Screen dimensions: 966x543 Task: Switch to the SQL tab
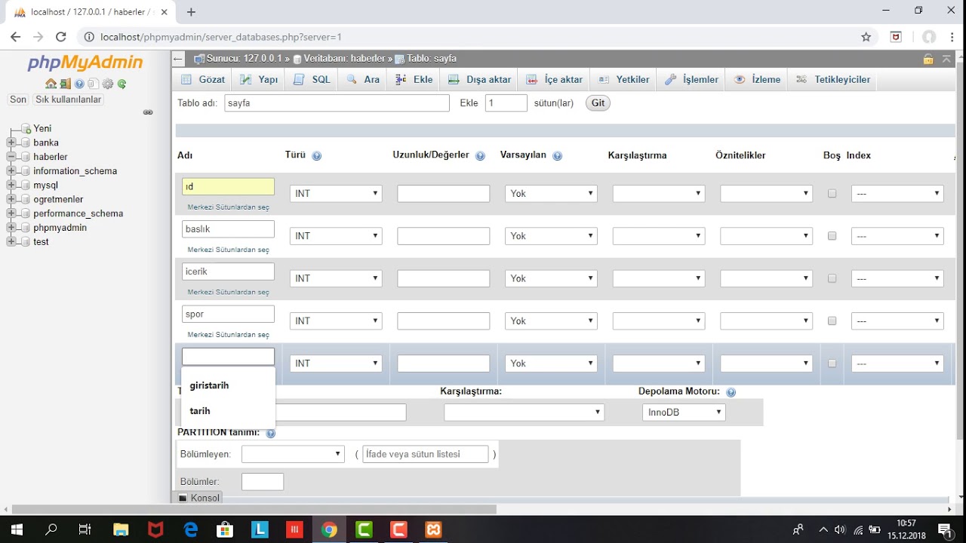pos(313,79)
